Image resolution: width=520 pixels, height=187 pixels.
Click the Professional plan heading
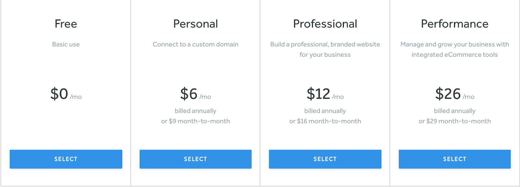click(x=325, y=24)
